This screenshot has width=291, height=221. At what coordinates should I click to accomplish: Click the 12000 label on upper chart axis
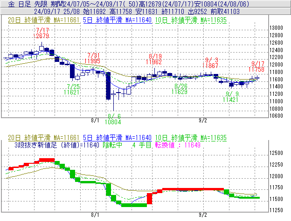(x=276, y=65)
